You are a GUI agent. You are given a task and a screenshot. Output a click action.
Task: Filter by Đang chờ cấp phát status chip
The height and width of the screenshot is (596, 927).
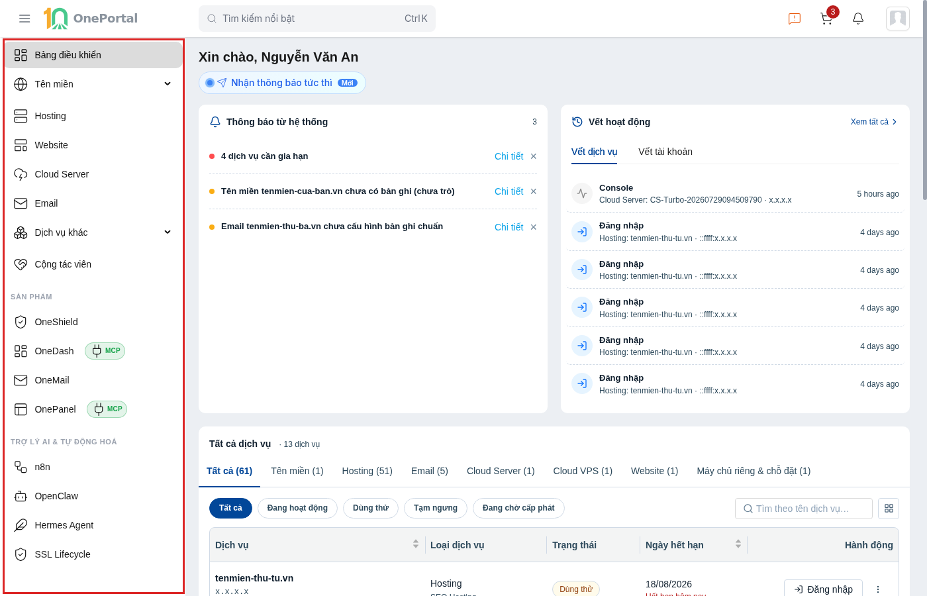coord(518,508)
